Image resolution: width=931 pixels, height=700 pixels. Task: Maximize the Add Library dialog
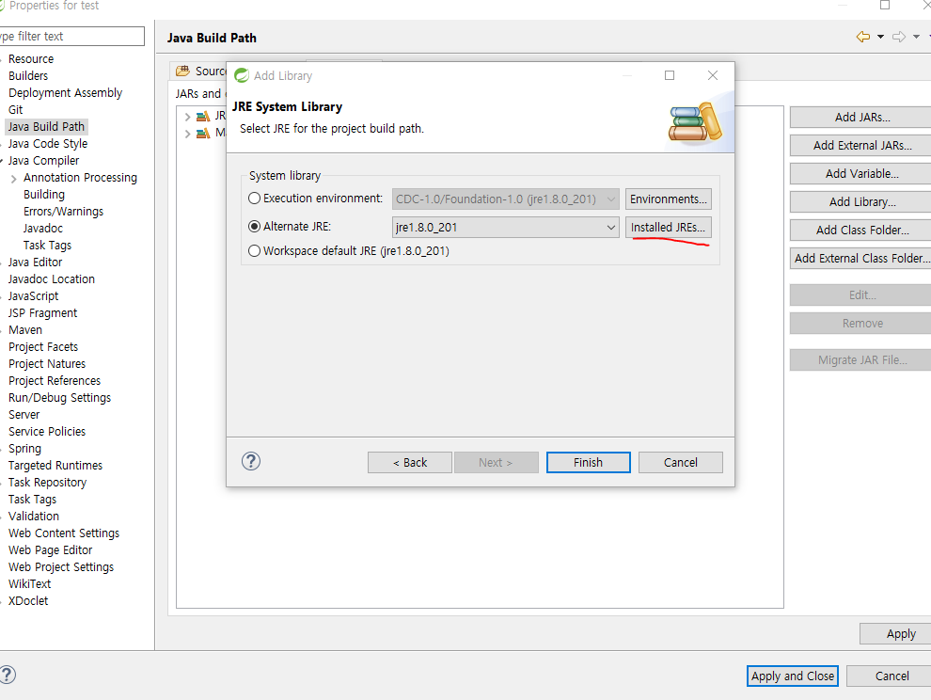(670, 75)
